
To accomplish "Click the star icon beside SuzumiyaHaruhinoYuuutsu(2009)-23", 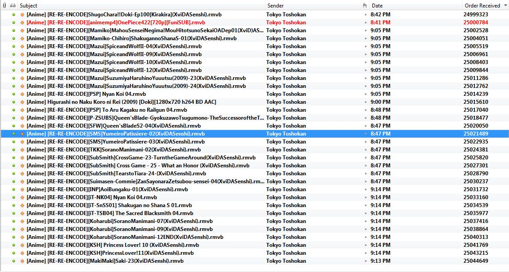I will pos(23,78).
